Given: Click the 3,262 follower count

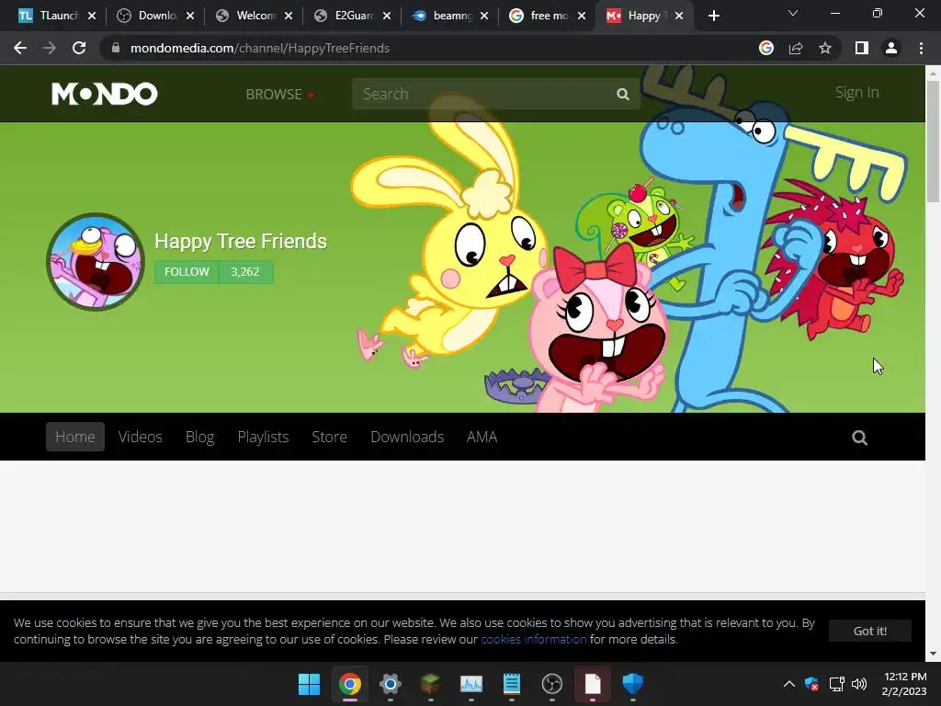Looking at the screenshot, I should coord(245,272).
